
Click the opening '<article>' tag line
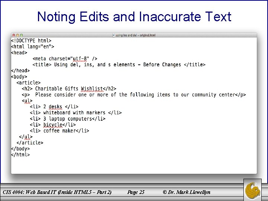[x=29, y=83]
